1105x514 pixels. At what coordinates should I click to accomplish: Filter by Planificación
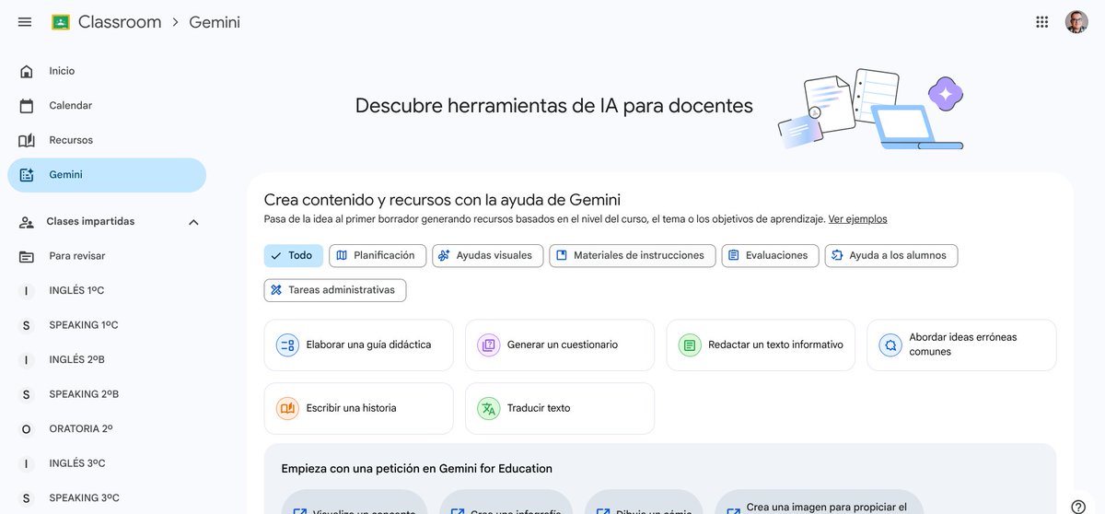tap(378, 256)
